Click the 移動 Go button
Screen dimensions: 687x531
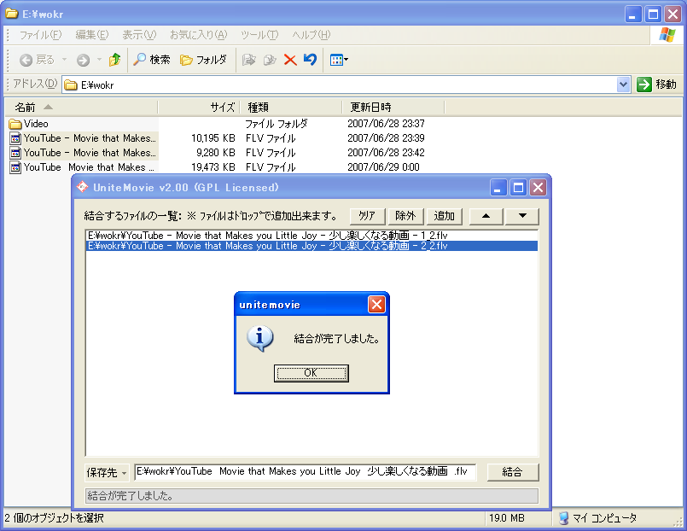pyautogui.click(x=656, y=85)
